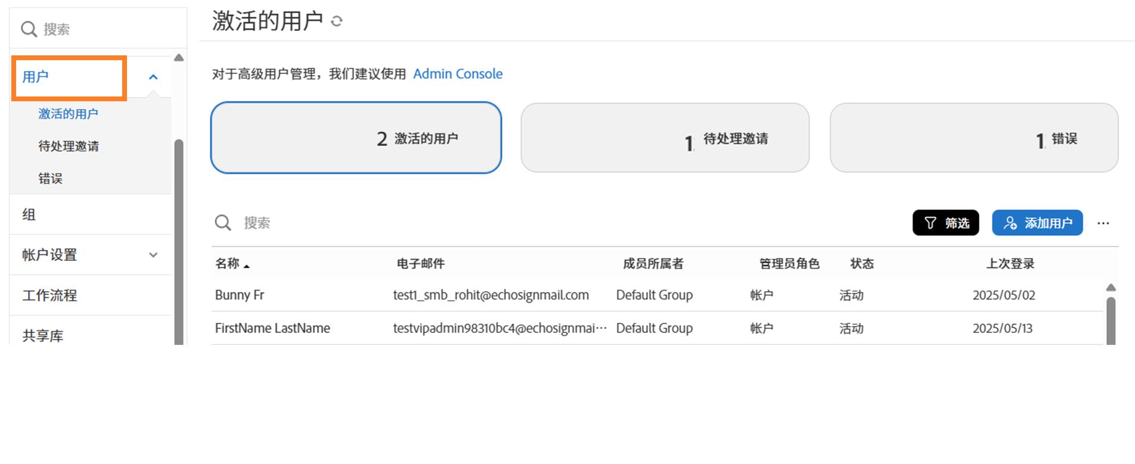Click the table scrollbar up arrow

(x=1111, y=288)
